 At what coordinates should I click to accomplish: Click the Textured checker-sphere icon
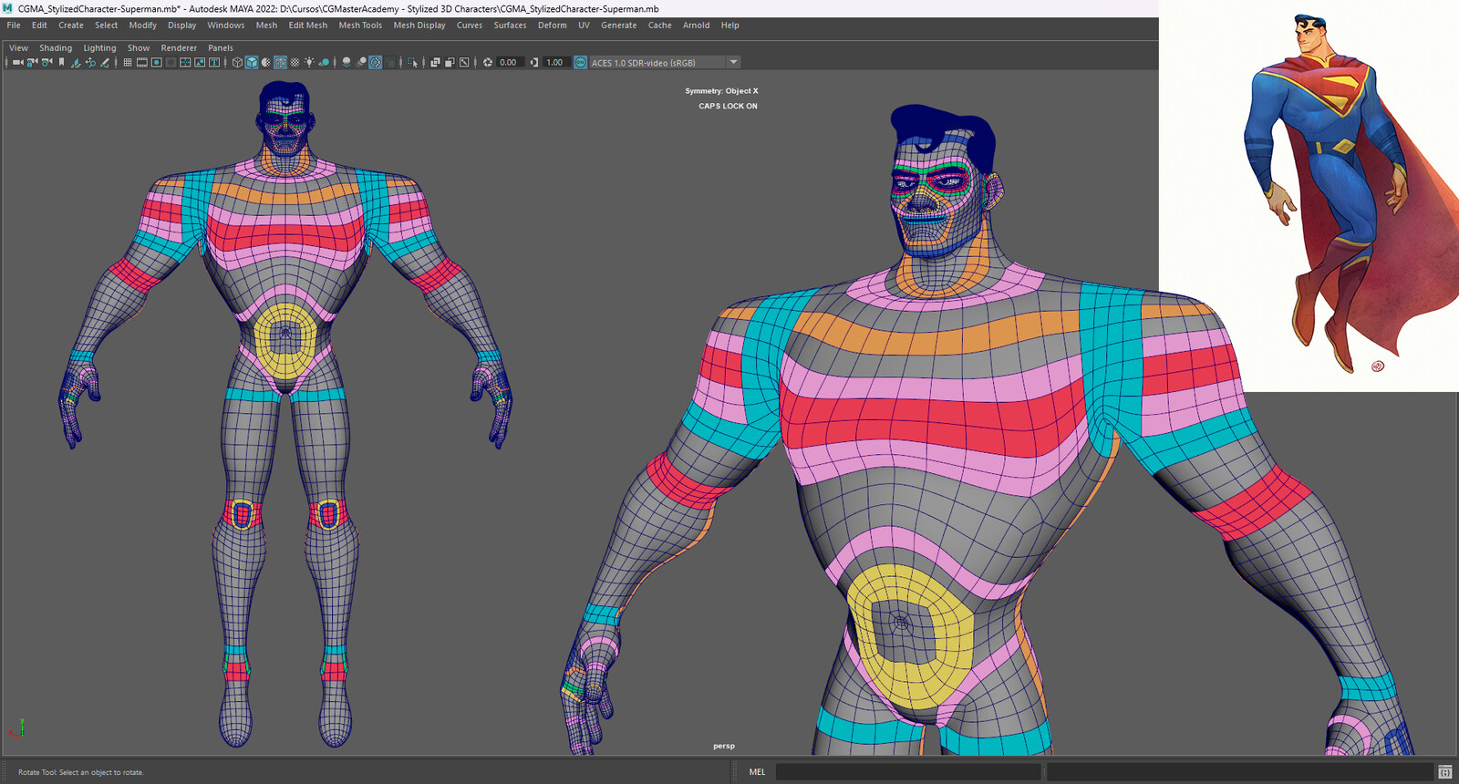pyautogui.click(x=295, y=62)
